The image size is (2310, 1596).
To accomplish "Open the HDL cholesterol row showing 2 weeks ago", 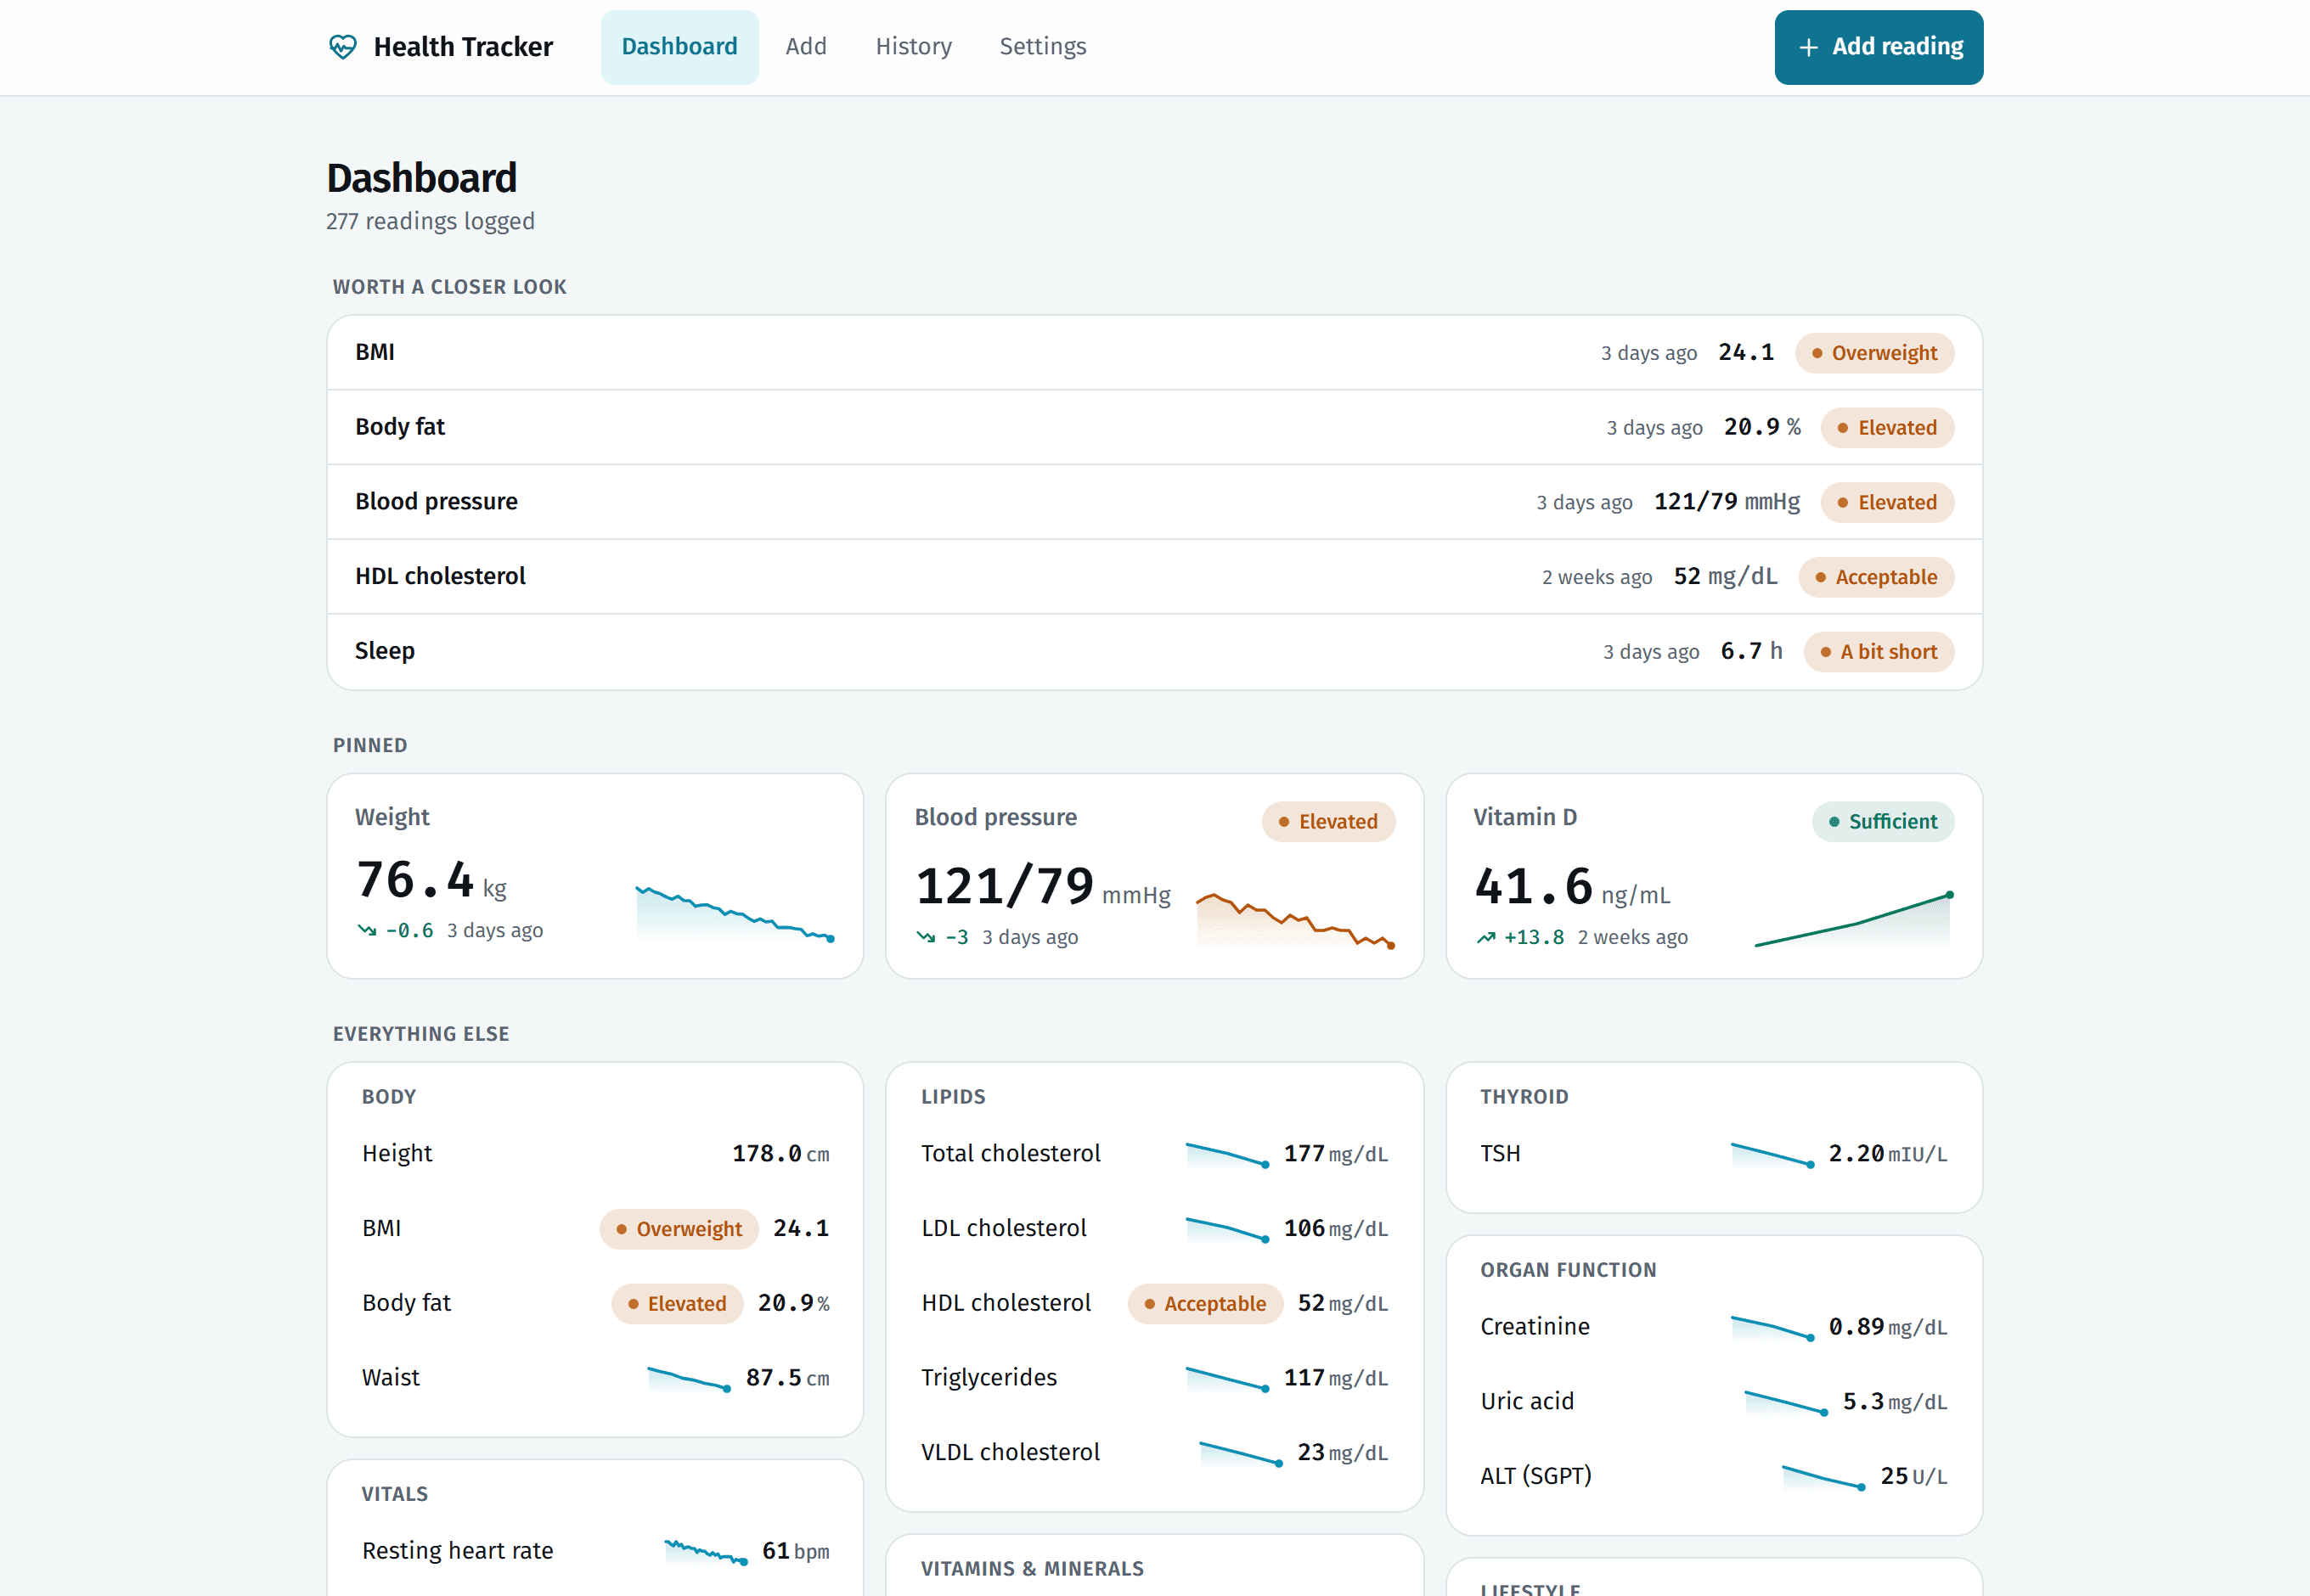I will click(1154, 577).
